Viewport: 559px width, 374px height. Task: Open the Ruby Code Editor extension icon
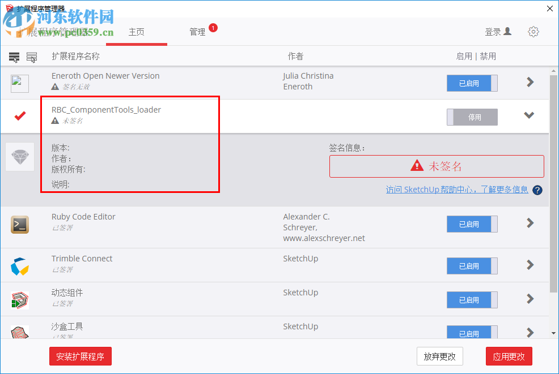[19, 224]
